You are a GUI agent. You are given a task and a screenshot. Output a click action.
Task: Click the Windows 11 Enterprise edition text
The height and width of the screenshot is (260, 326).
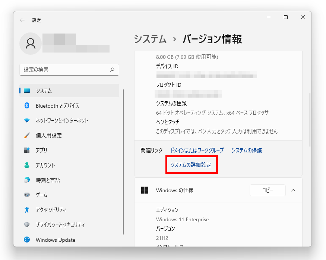(182, 219)
